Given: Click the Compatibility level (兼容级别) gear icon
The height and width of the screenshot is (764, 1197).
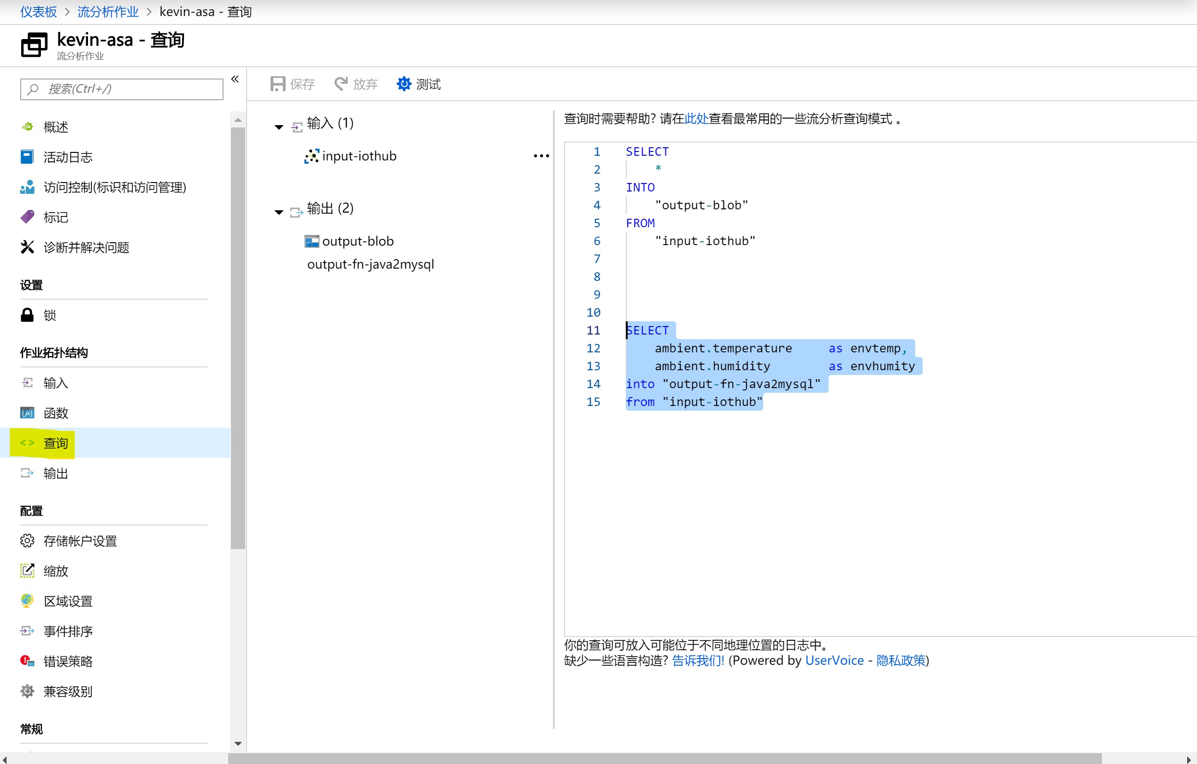Looking at the screenshot, I should coord(27,691).
